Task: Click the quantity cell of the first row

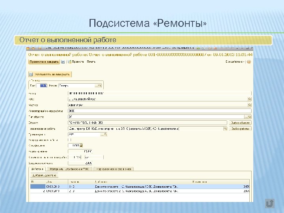Action: tap(221, 187)
